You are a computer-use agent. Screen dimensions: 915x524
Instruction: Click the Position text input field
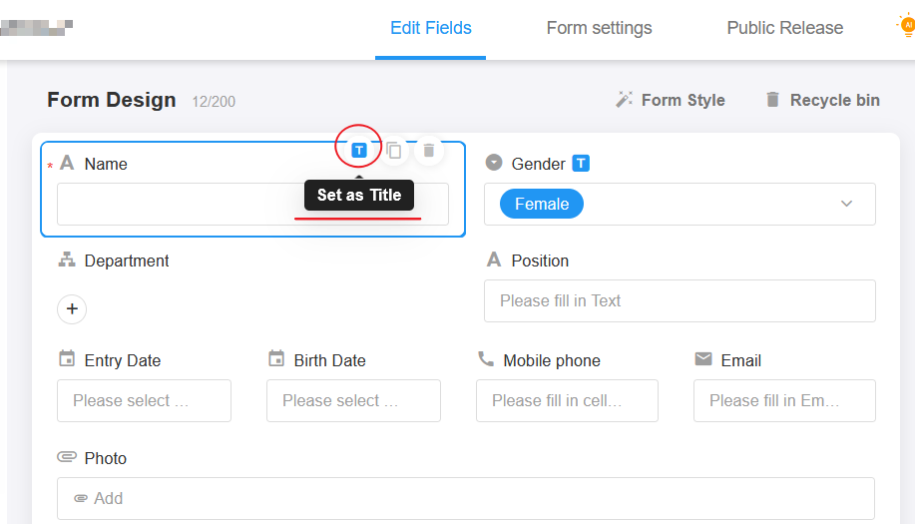coord(680,301)
